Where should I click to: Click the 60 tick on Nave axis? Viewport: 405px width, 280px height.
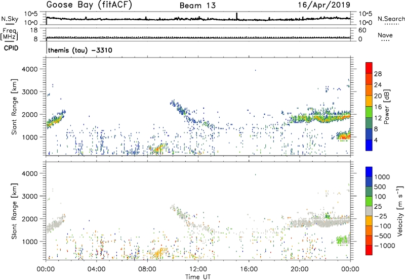pyautogui.click(x=362, y=30)
